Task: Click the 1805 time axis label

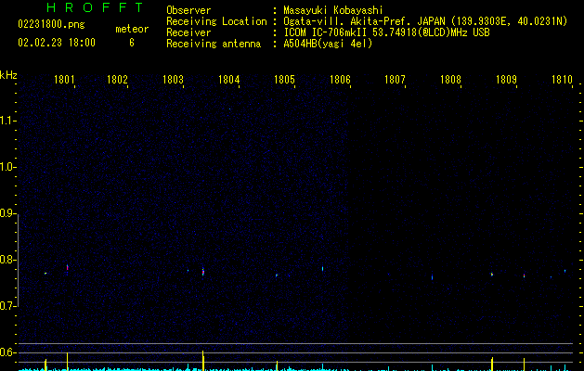Action: [284, 79]
